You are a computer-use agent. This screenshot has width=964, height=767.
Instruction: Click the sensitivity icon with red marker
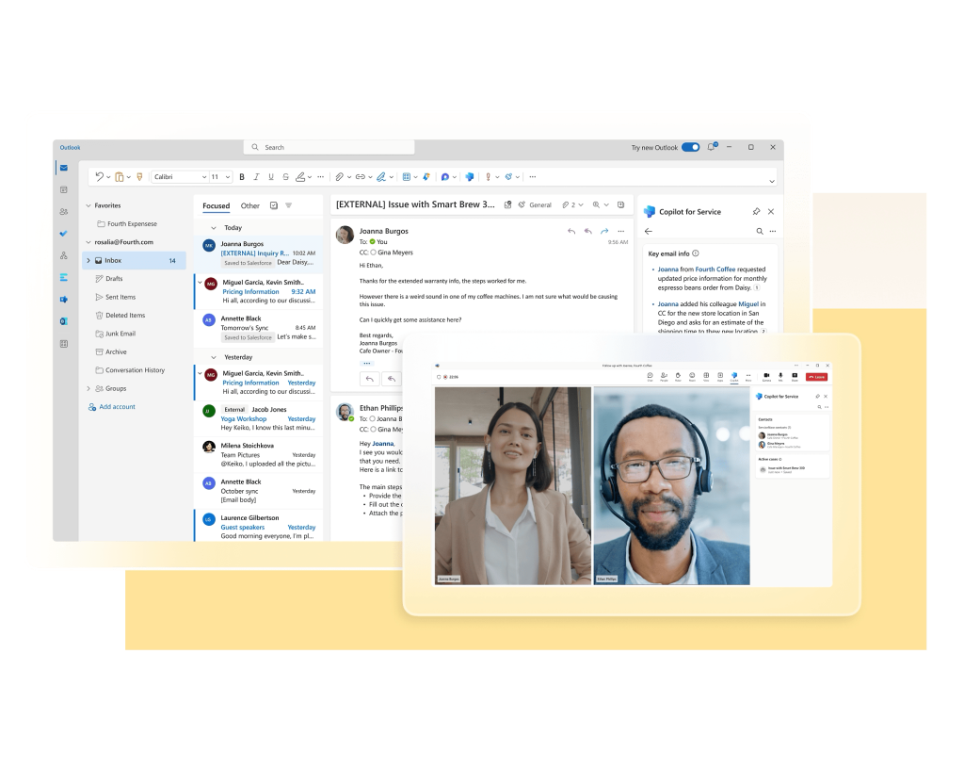click(489, 176)
